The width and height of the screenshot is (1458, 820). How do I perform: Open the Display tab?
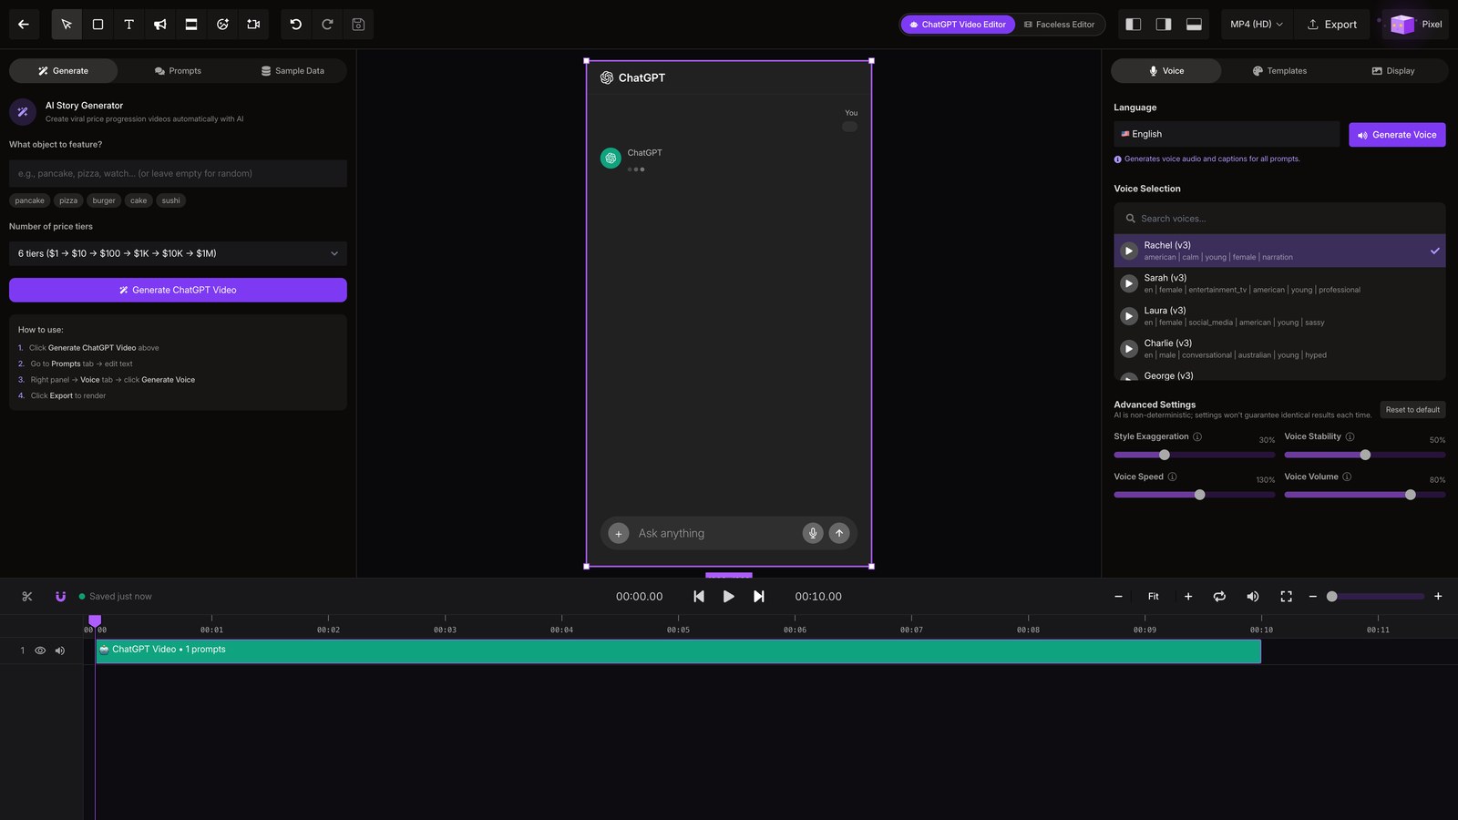(x=1393, y=71)
